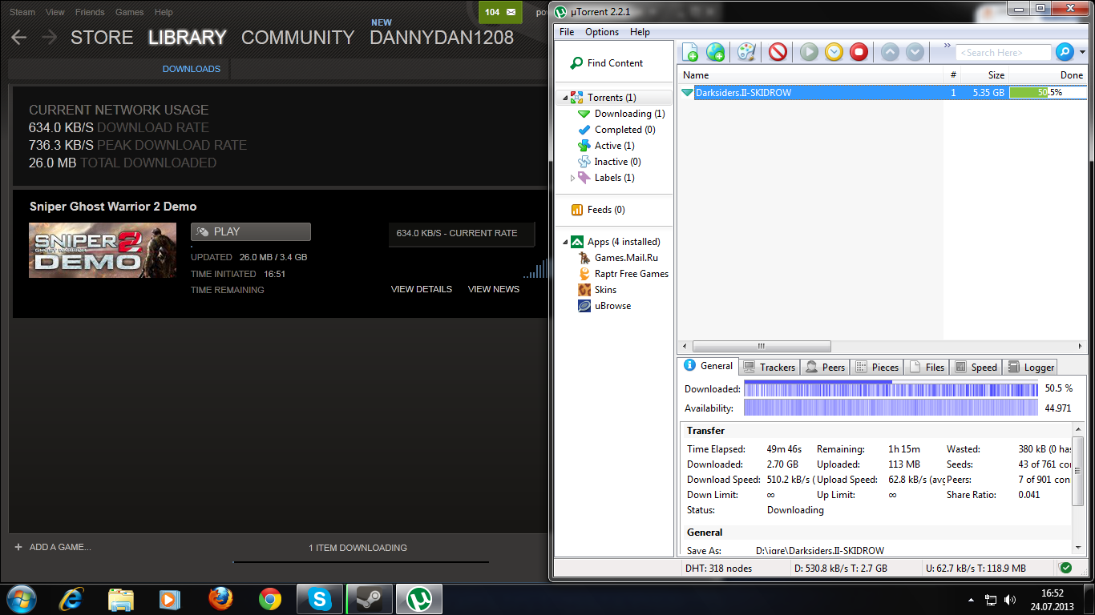Select the Completed (0) filter

pos(625,130)
